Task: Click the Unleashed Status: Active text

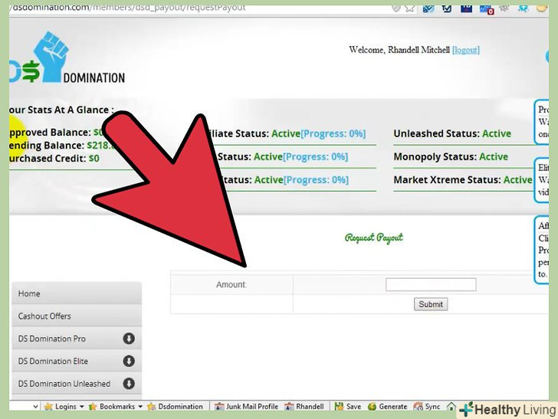Action: (x=452, y=134)
